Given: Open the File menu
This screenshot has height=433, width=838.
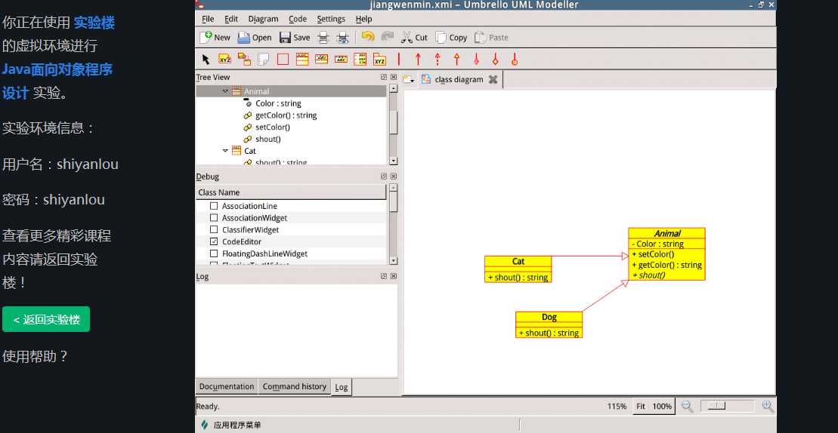Looking at the screenshot, I should point(208,19).
